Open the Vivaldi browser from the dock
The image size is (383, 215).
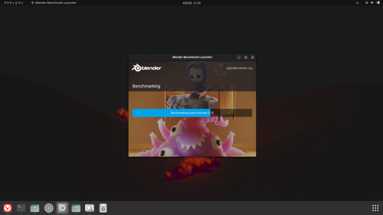(x=7, y=208)
